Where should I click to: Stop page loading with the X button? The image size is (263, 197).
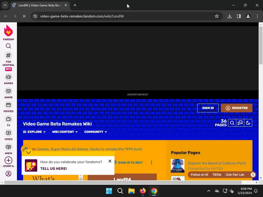click(x=24, y=16)
